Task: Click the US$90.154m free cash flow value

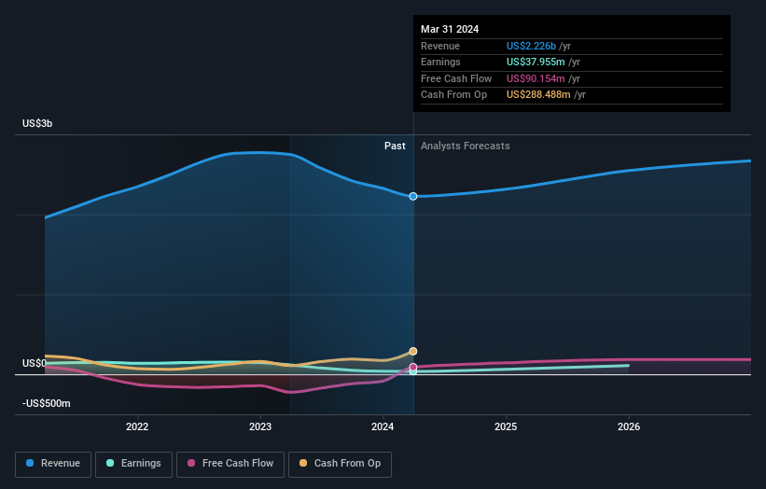Action: coord(536,78)
